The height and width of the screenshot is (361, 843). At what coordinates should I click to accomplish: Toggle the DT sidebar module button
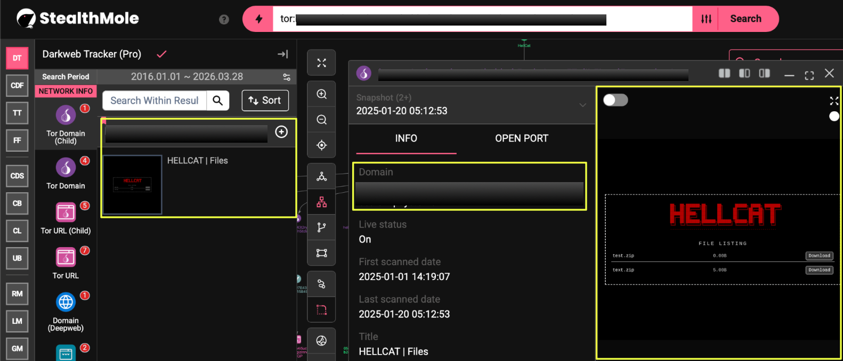(17, 58)
